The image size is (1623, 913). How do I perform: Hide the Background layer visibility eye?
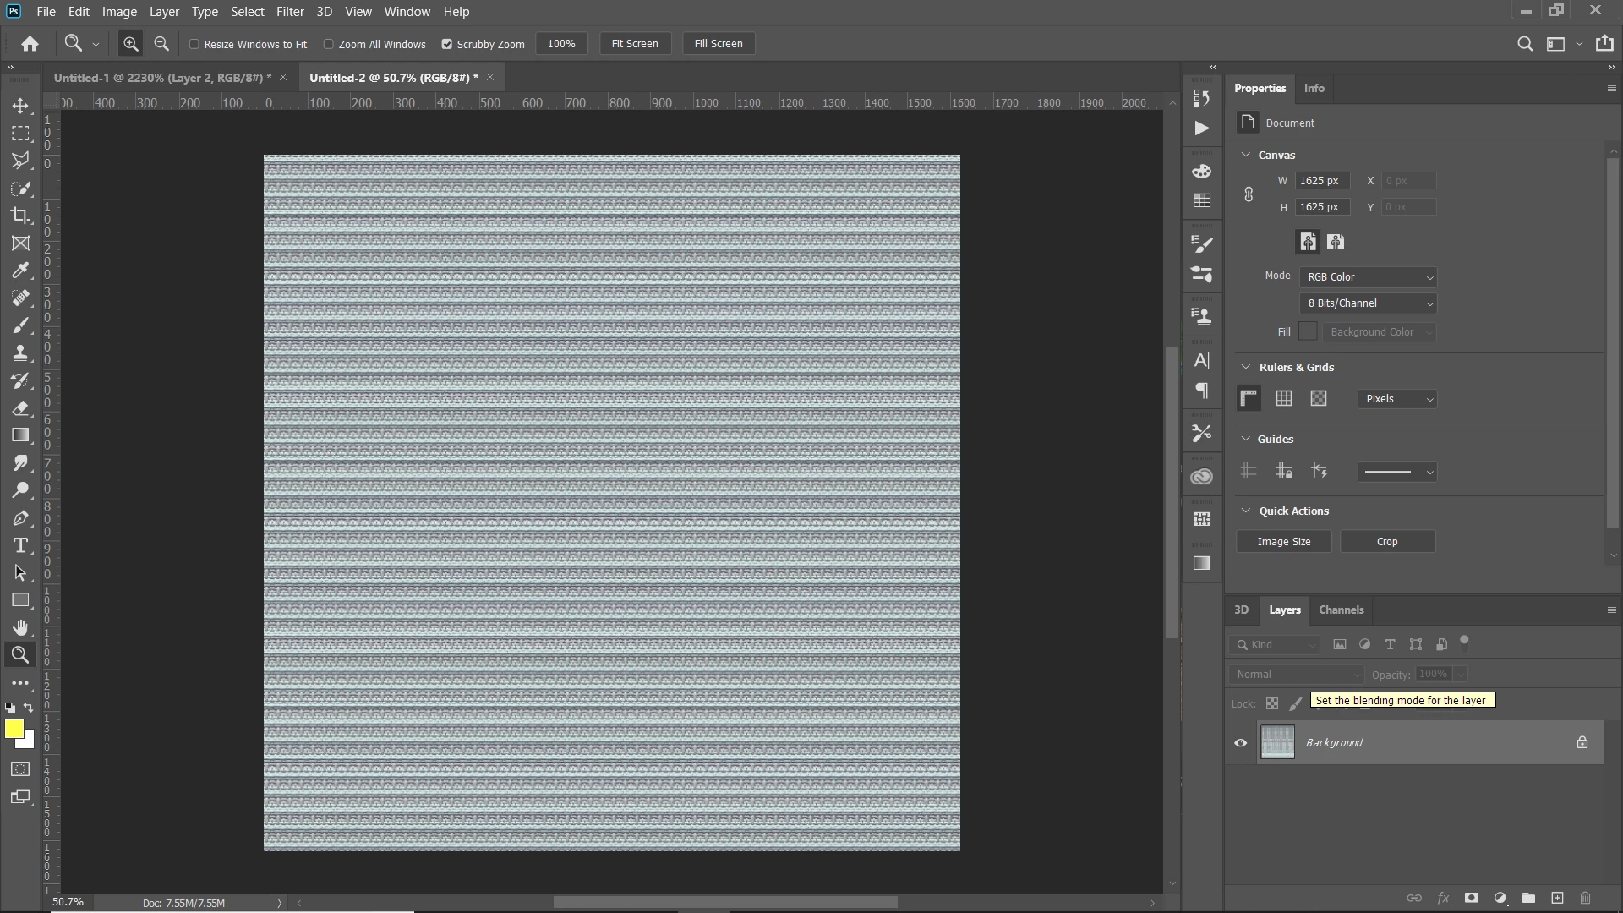pyautogui.click(x=1240, y=743)
